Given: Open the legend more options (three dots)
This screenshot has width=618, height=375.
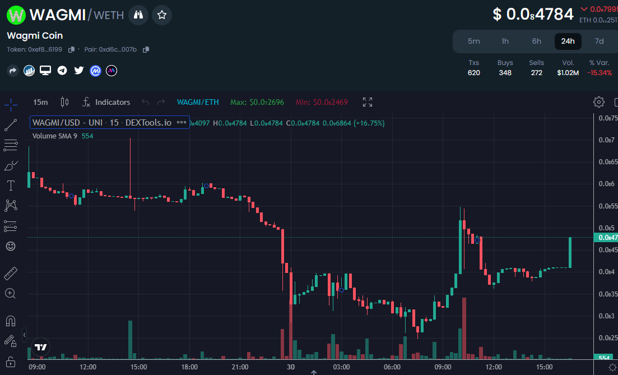Looking at the screenshot, I should click(182, 123).
